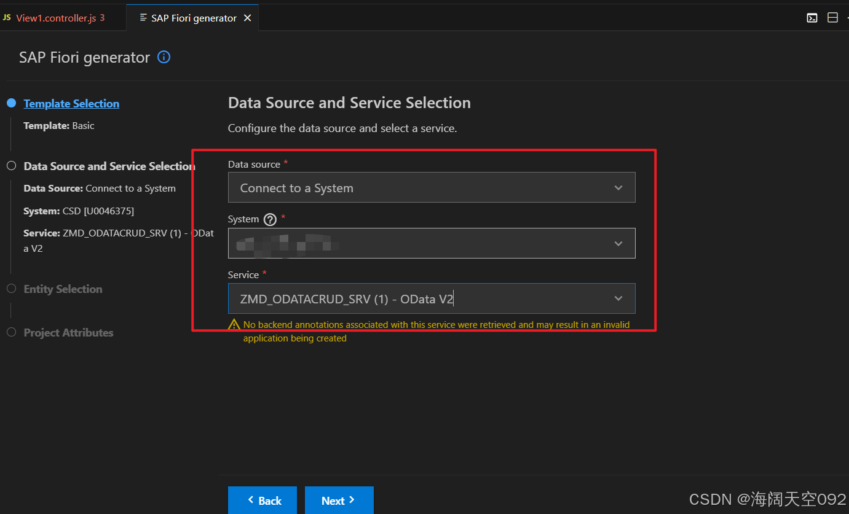Expand the Service dropdown chevron

click(x=618, y=298)
